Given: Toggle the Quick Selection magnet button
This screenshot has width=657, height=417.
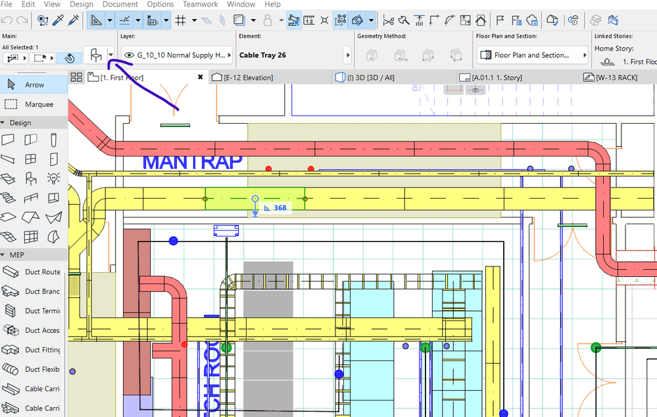Looking at the screenshot, I should click(x=70, y=58).
